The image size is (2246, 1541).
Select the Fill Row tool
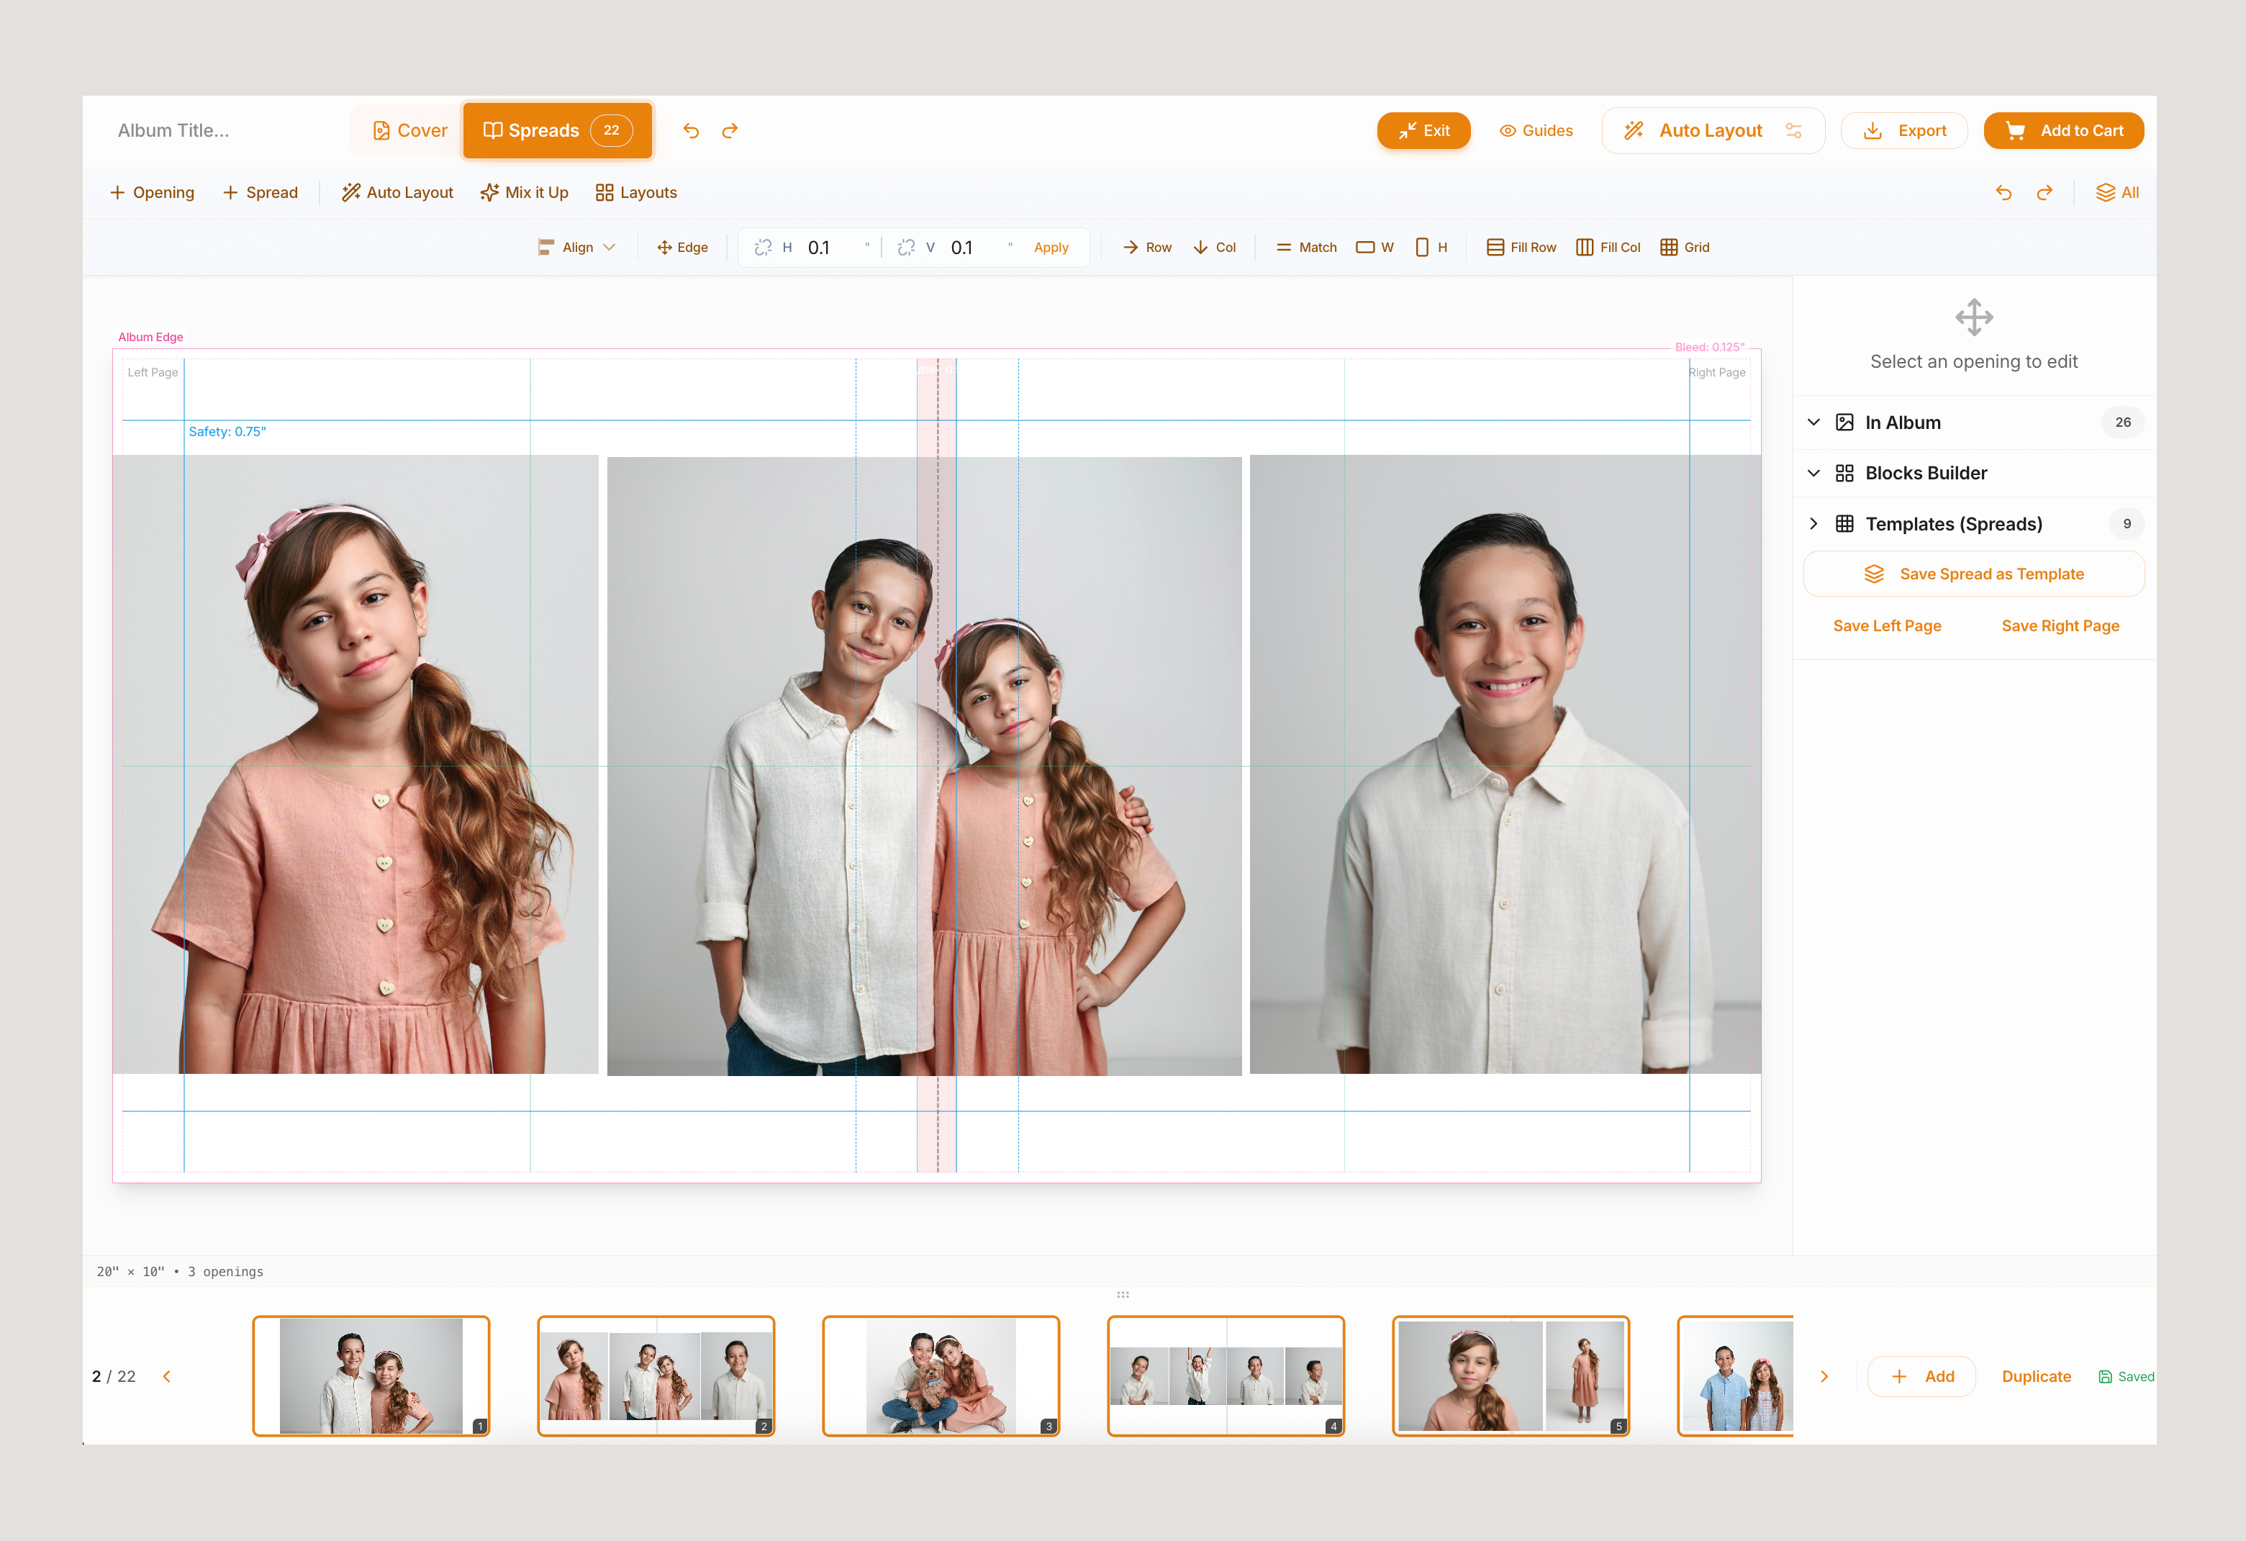(x=1521, y=248)
